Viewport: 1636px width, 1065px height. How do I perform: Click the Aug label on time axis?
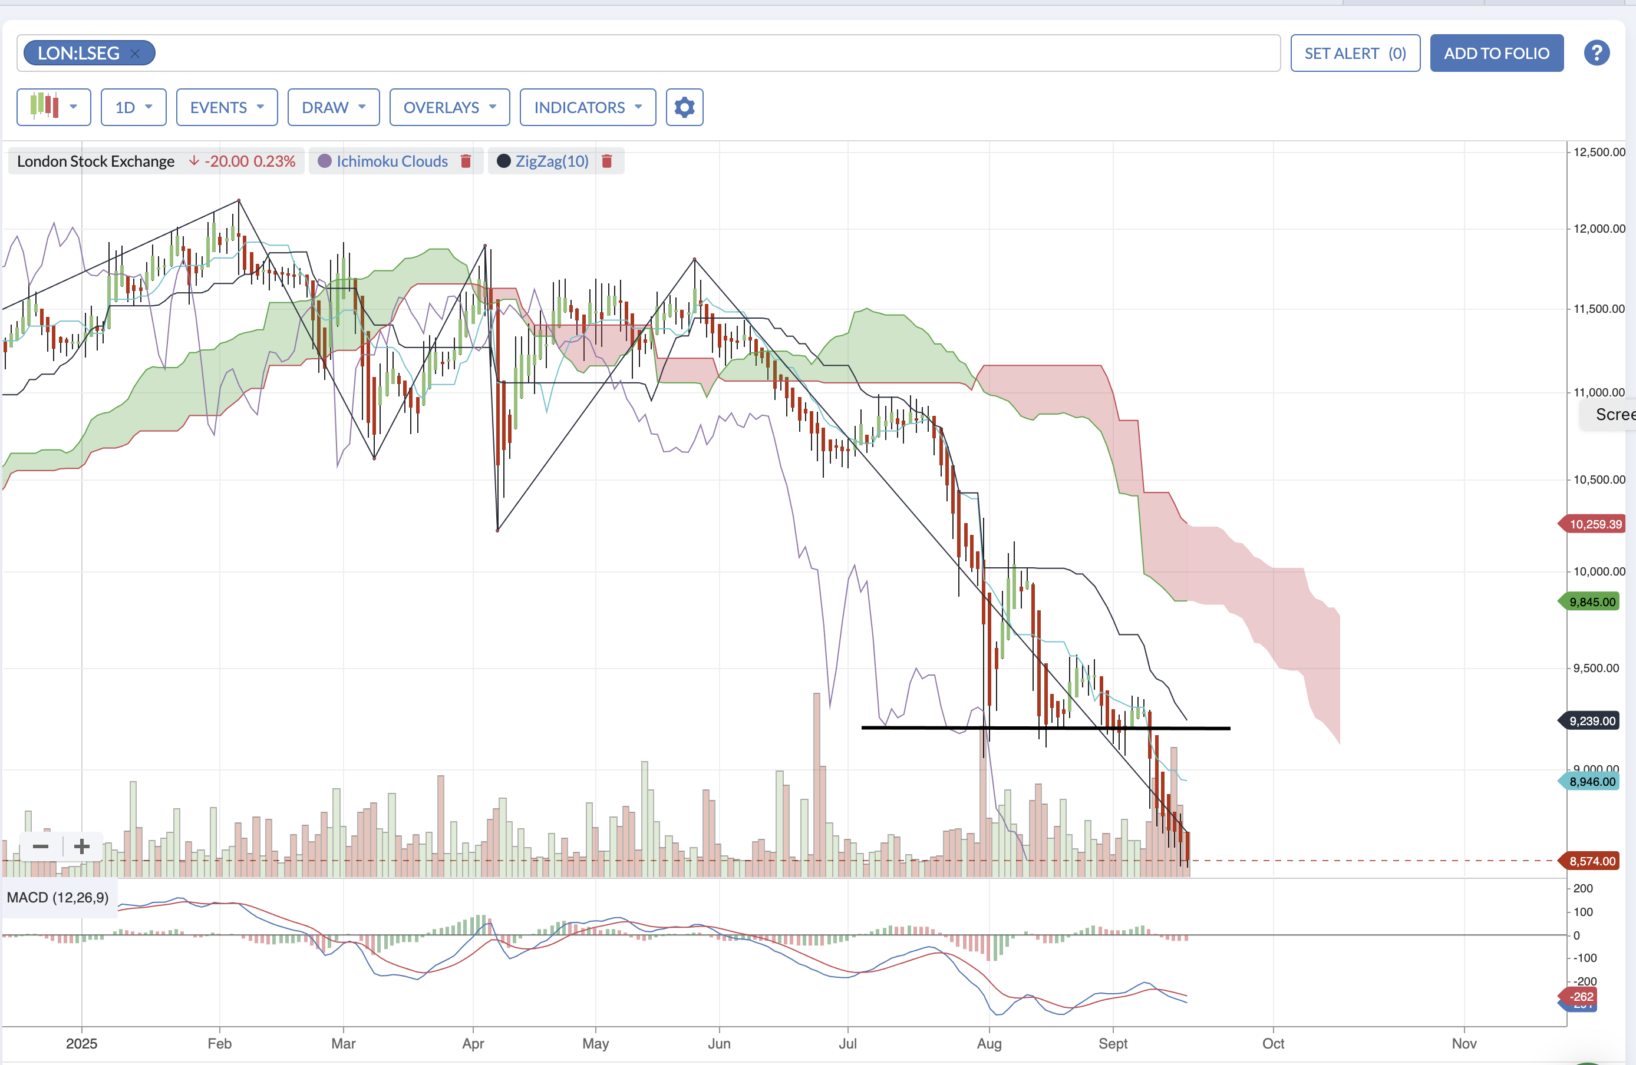[988, 1043]
